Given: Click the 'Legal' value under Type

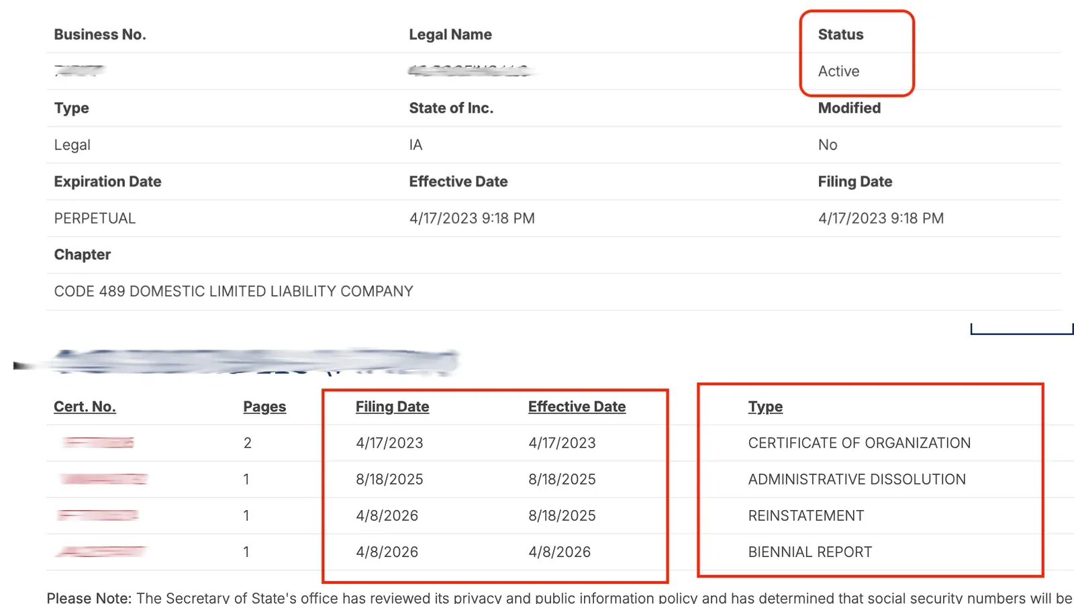Looking at the screenshot, I should 72,145.
